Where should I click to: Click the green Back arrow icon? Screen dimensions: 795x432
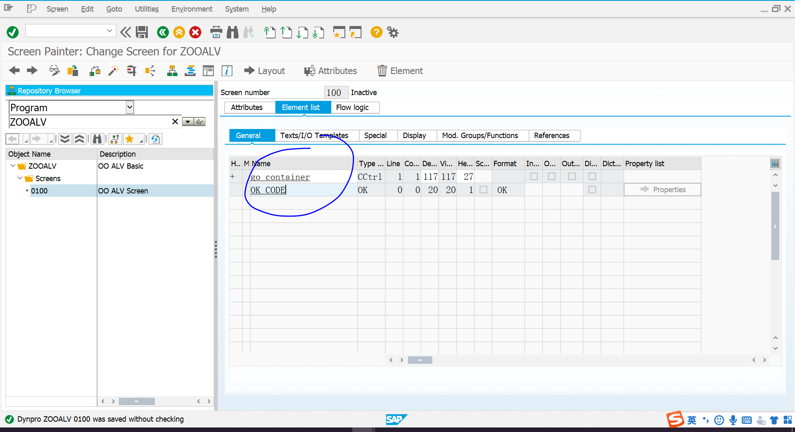point(162,32)
